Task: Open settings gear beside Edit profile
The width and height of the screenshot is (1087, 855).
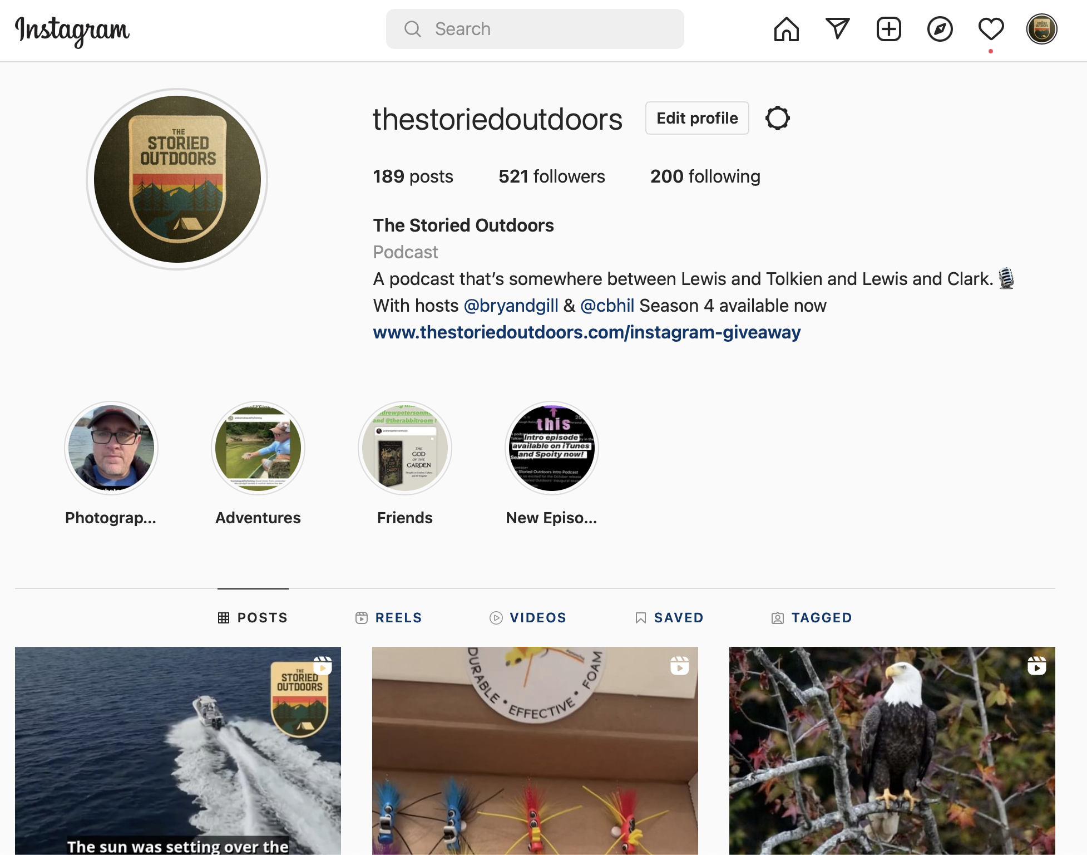Action: point(777,118)
